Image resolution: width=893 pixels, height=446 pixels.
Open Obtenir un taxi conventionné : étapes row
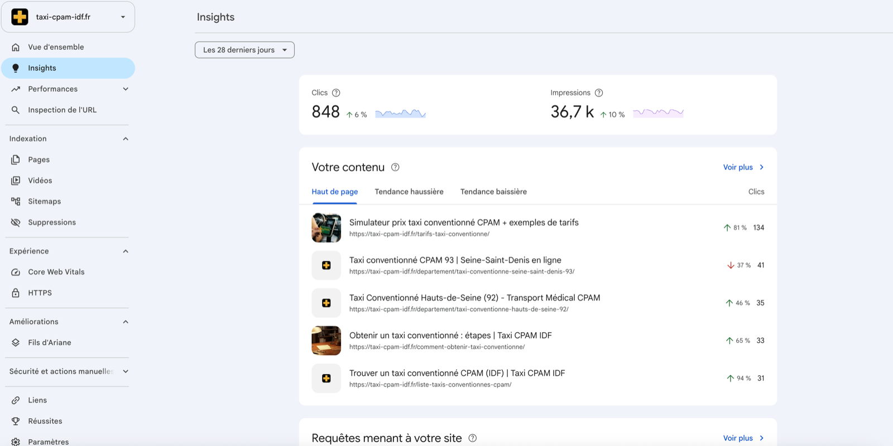pos(538,341)
